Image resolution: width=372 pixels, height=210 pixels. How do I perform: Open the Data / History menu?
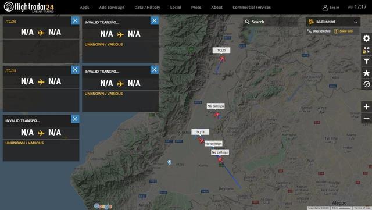pyautogui.click(x=147, y=8)
